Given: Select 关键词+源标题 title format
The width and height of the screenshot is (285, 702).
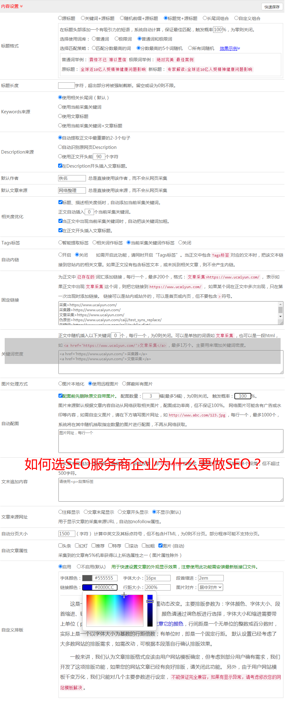Looking at the screenshot, I should (83, 18).
